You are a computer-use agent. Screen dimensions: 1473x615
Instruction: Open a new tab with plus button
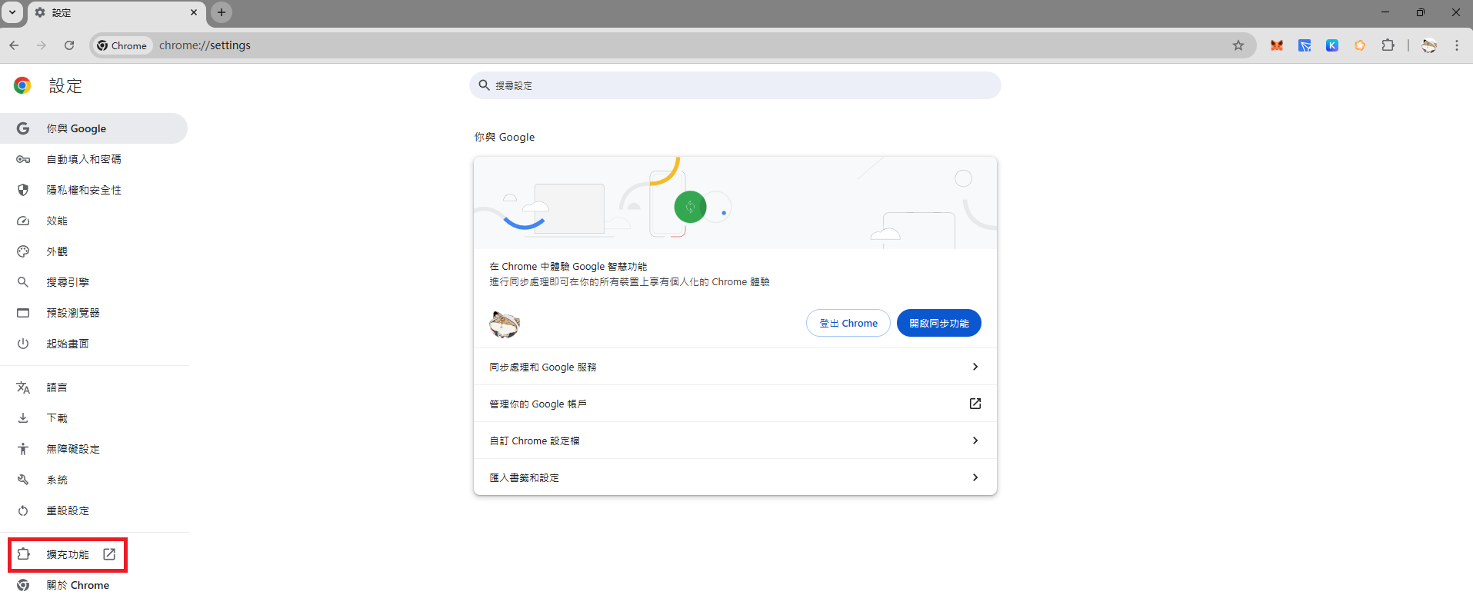coord(222,12)
